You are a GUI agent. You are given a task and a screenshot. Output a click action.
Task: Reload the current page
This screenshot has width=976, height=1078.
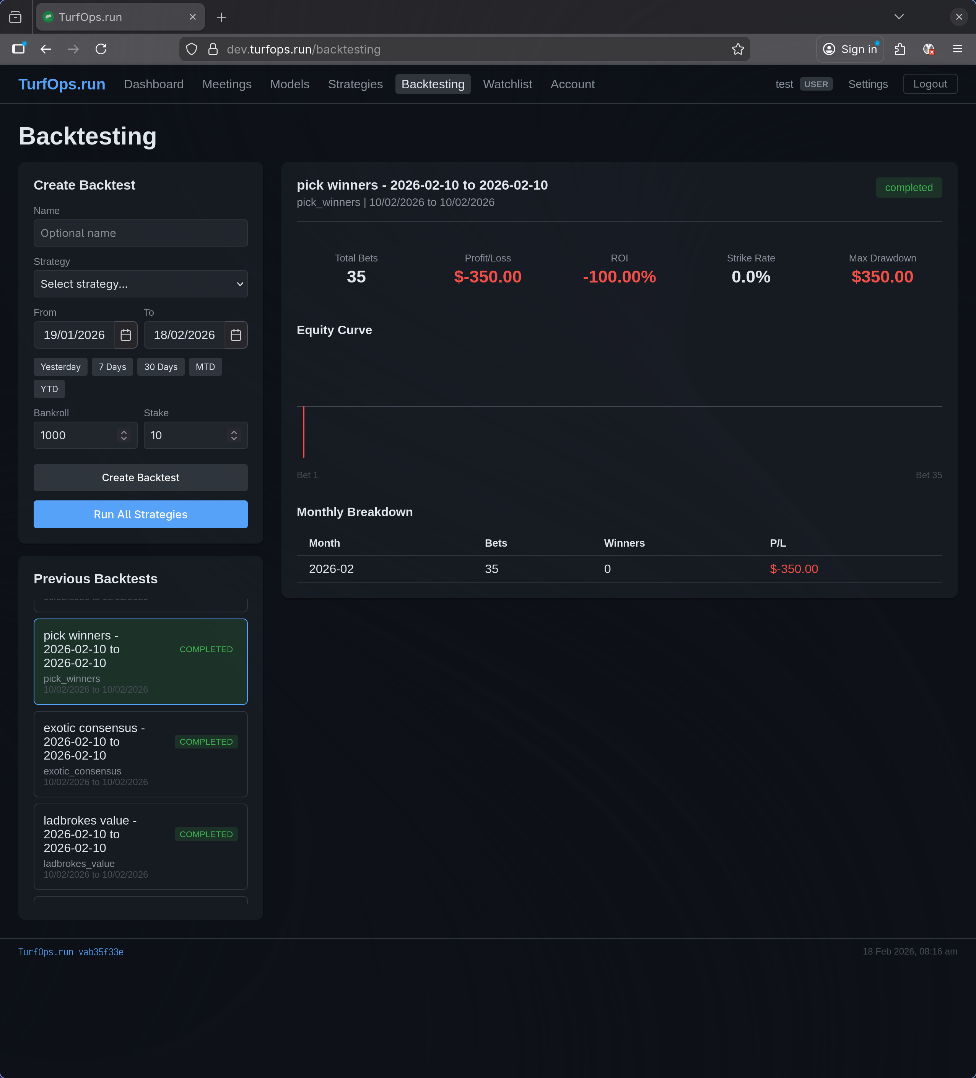(101, 49)
